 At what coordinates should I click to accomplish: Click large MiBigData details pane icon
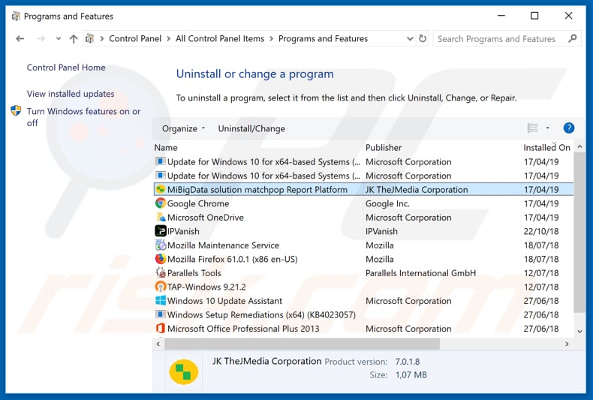(x=184, y=371)
